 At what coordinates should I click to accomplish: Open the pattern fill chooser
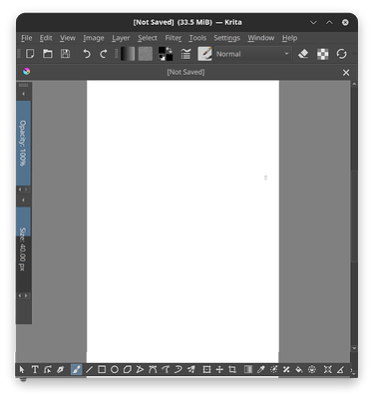click(146, 54)
